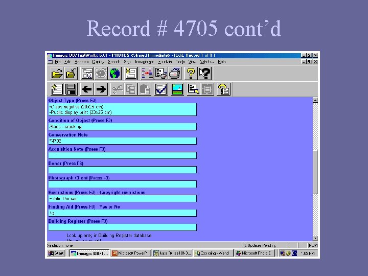Open the query screen toolbar icon
This screenshot has height=276, width=368.
[87, 74]
